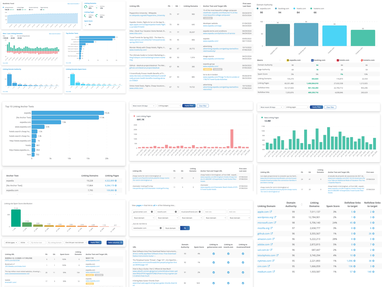Click 'The Perpetual Guitar Thread' row title
The width and height of the screenshot is (382, 287).
click(155, 260)
